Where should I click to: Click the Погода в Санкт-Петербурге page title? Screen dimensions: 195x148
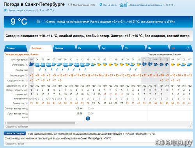[34, 4]
